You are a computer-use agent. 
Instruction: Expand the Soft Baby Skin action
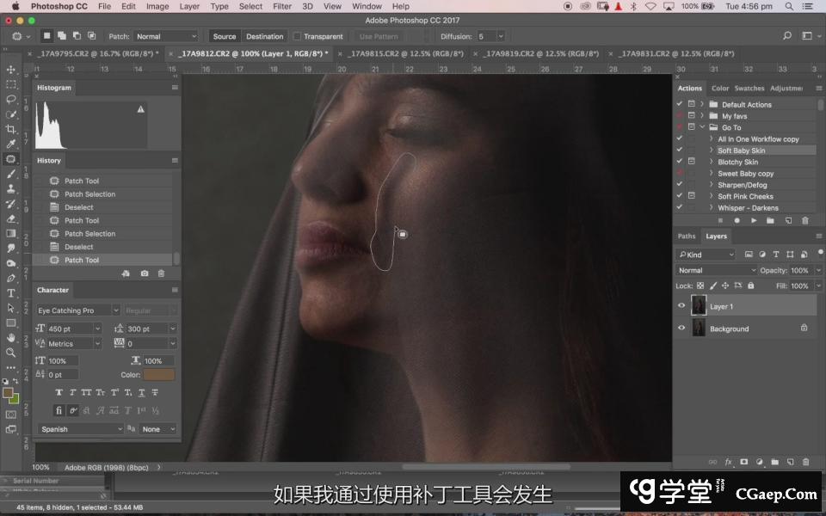click(712, 150)
